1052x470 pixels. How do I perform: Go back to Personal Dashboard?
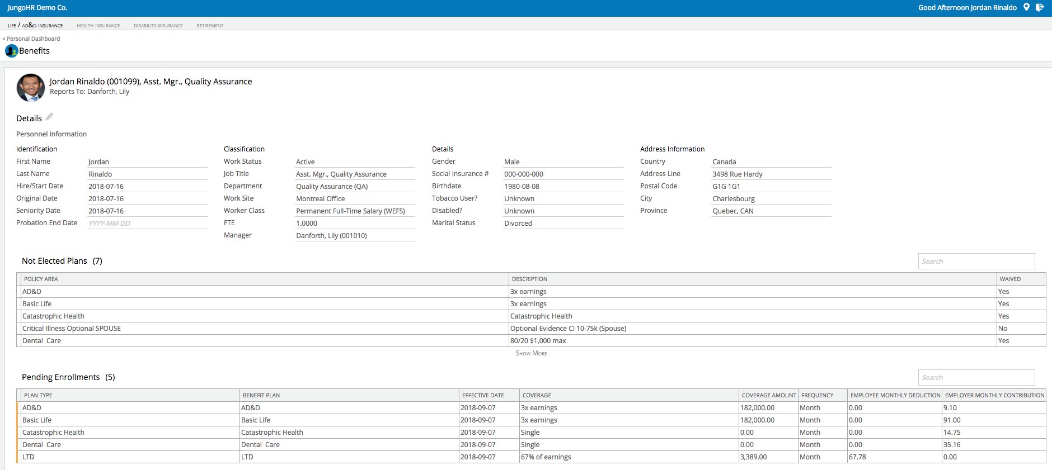pos(31,39)
